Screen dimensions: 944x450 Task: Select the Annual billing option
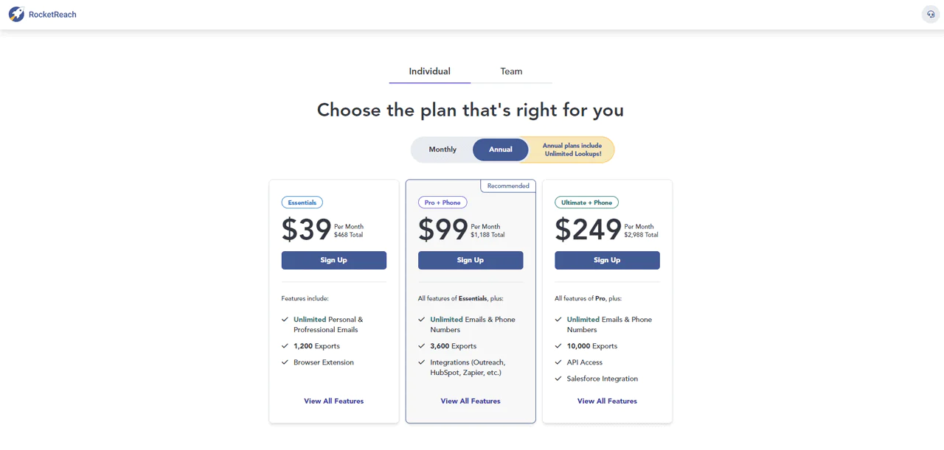point(500,149)
